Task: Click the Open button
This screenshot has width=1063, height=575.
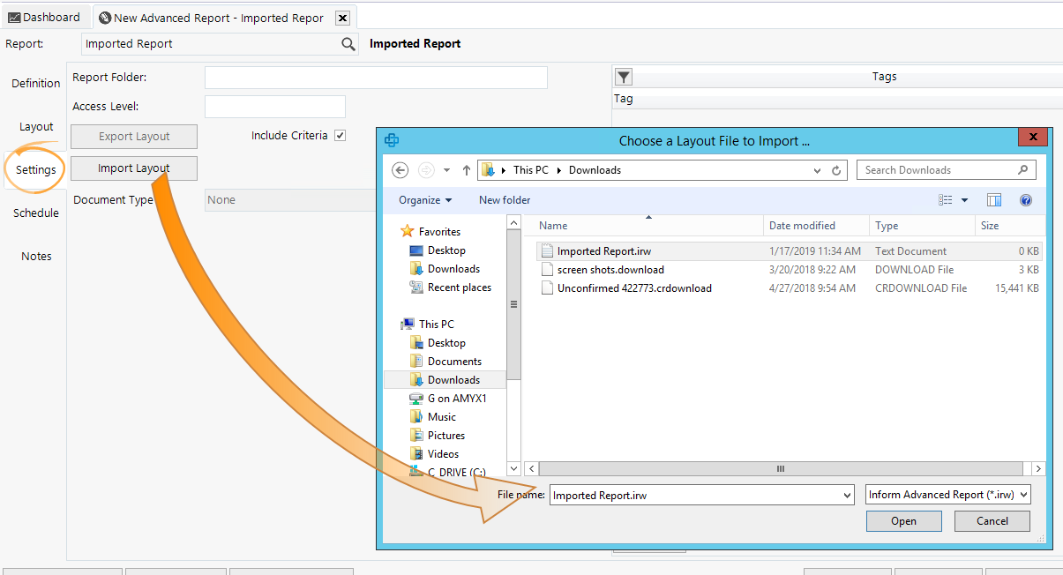Action: pos(903,520)
